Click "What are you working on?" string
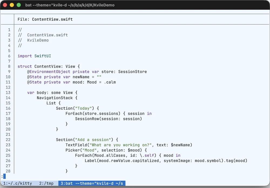This screenshot has width=270, height=188. [120, 145]
